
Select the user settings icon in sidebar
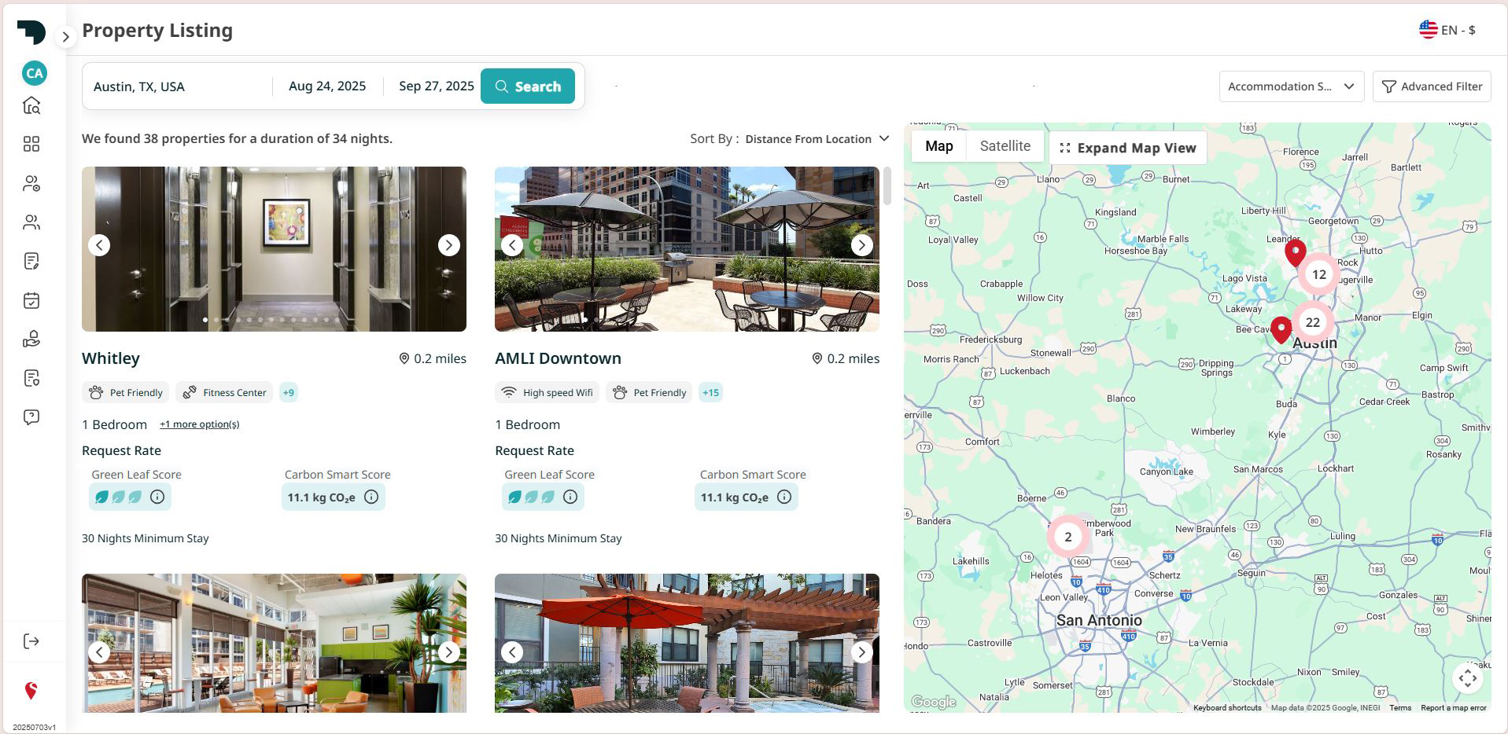pyautogui.click(x=31, y=183)
